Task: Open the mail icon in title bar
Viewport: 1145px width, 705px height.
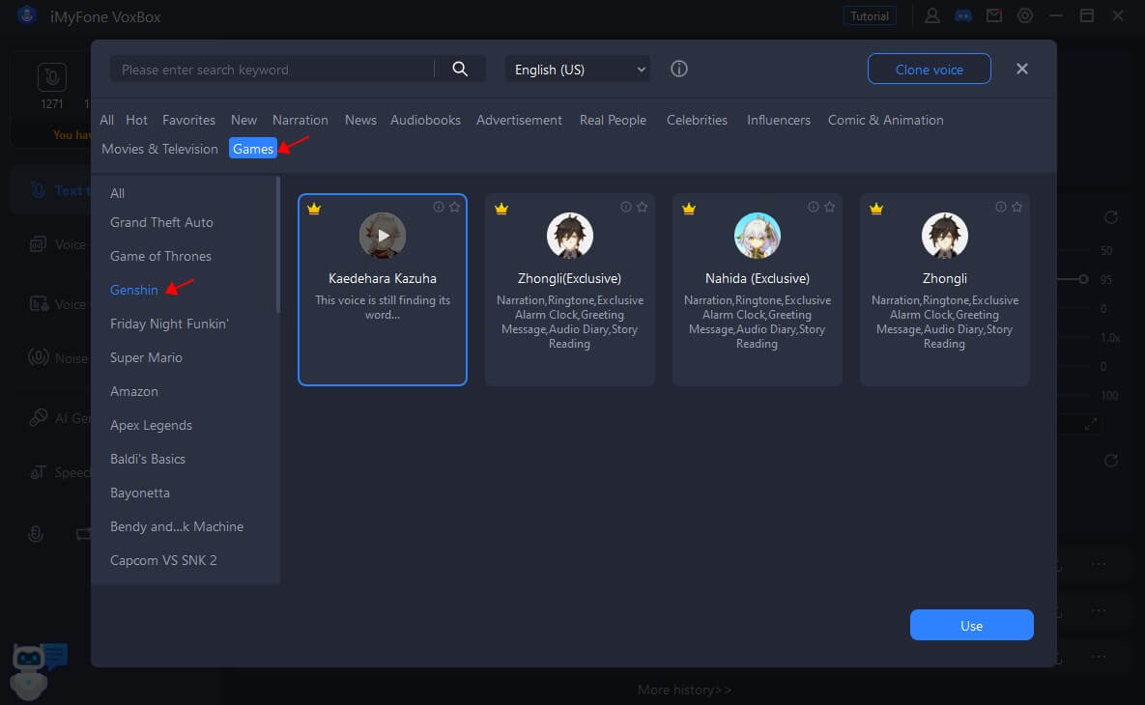Action: [x=994, y=15]
